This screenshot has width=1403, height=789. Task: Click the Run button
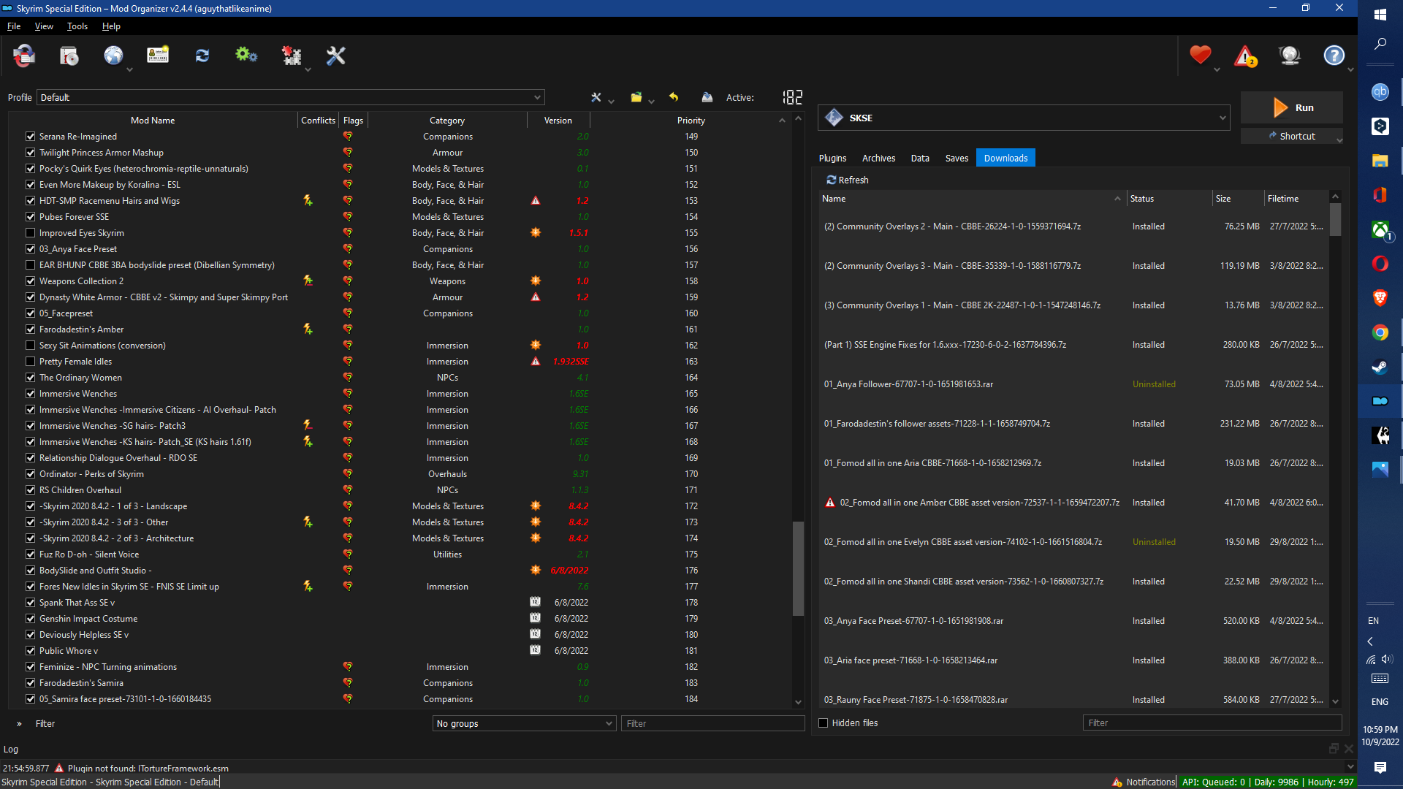tap(1292, 107)
